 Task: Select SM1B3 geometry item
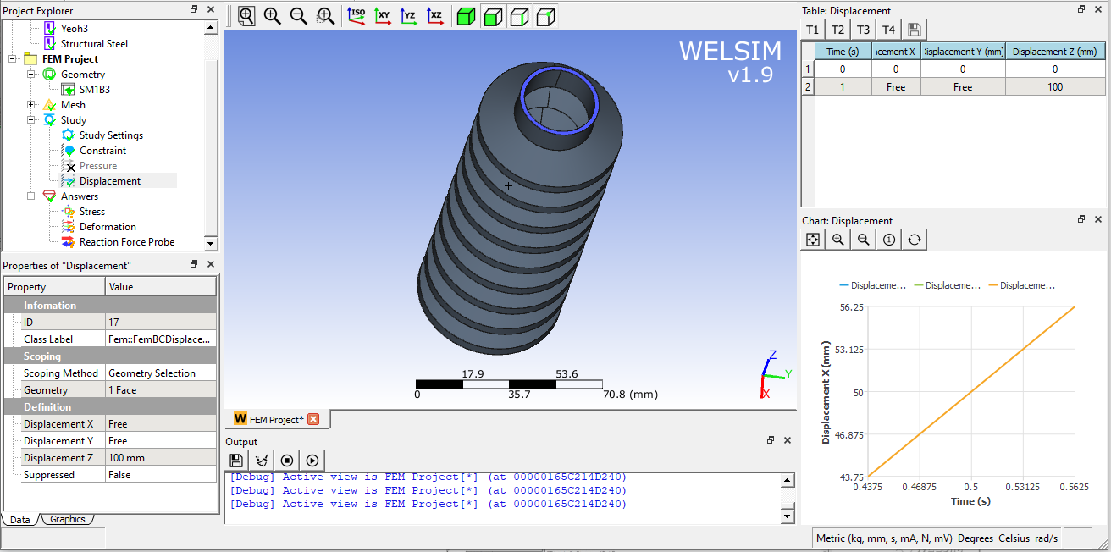(x=95, y=89)
